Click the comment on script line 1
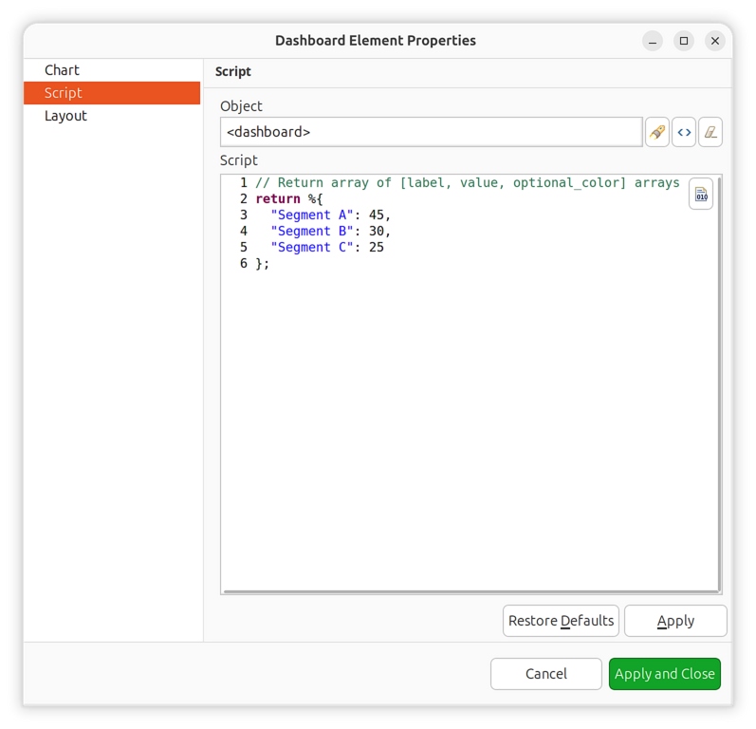Image resolution: width=756 pixels, height=729 pixels. (467, 183)
